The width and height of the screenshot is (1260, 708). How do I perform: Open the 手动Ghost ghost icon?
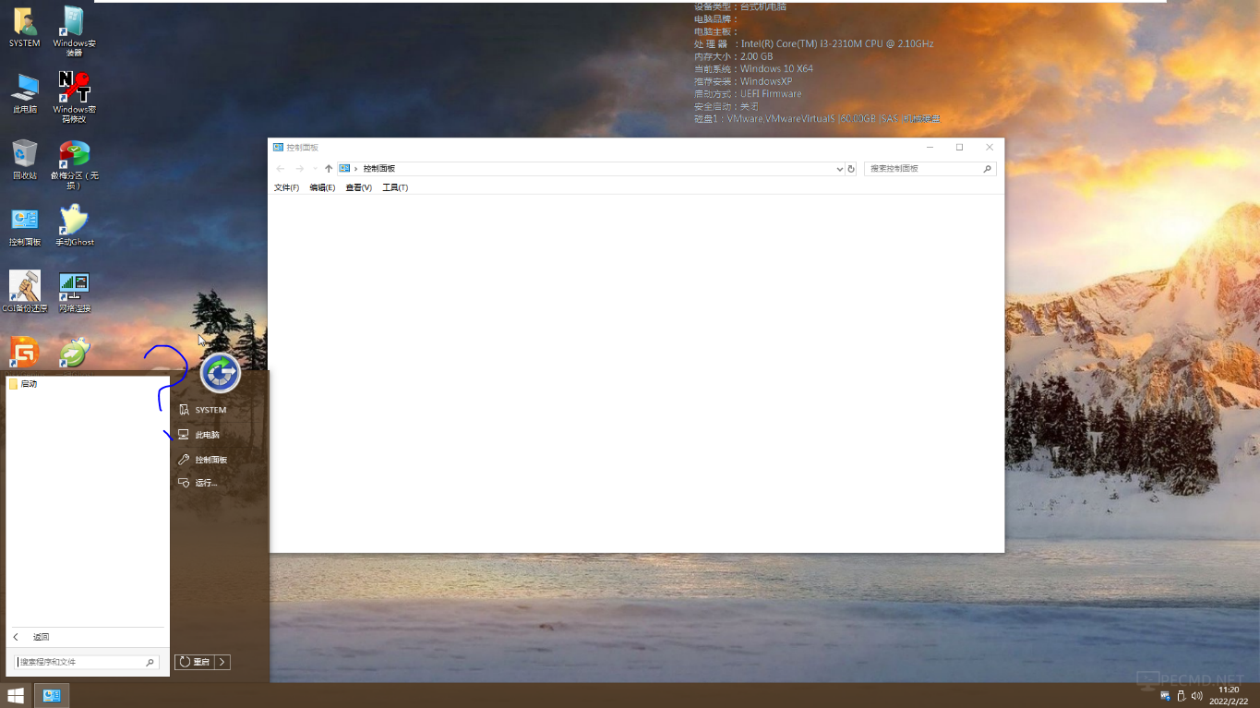point(74,227)
